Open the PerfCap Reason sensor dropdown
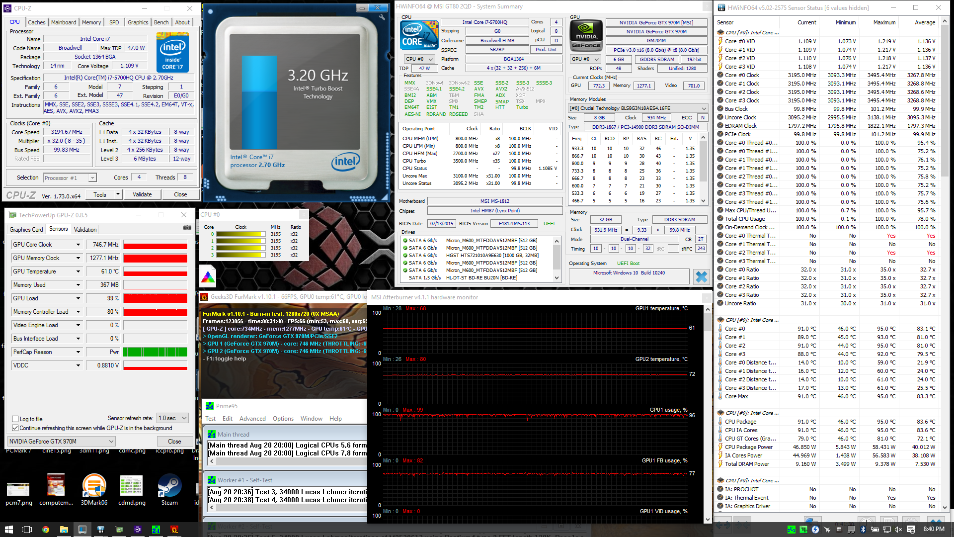Screen dimensions: 954x537 (78, 352)
